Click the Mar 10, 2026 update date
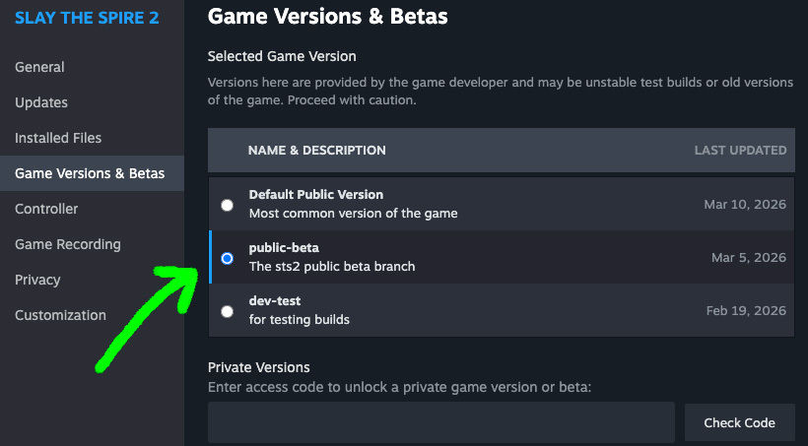 tap(745, 205)
